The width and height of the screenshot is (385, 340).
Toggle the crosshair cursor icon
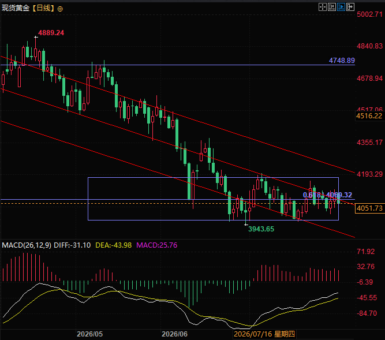point(323,7)
